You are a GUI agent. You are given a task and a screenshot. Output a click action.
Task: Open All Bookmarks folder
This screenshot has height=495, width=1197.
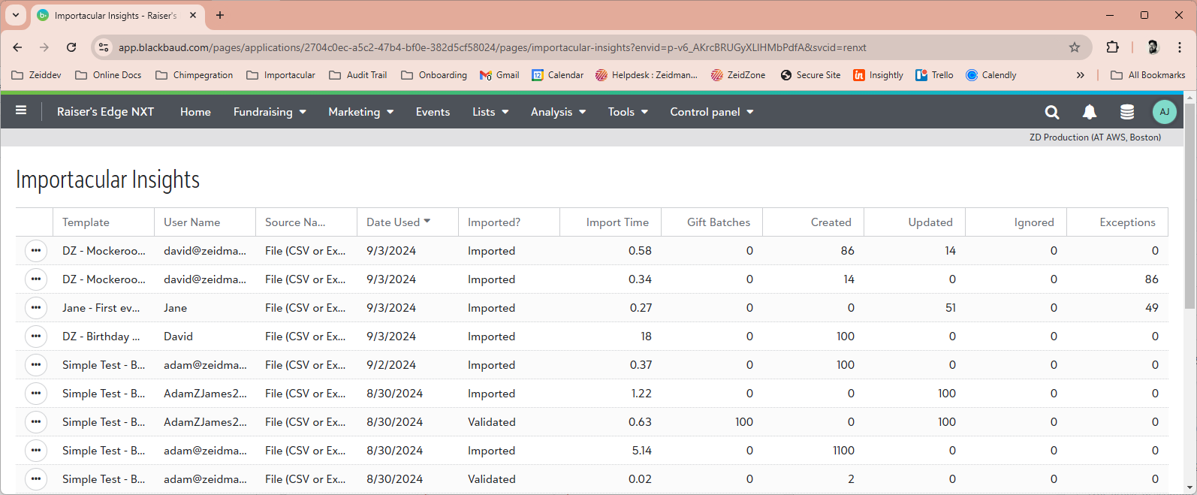click(1147, 75)
